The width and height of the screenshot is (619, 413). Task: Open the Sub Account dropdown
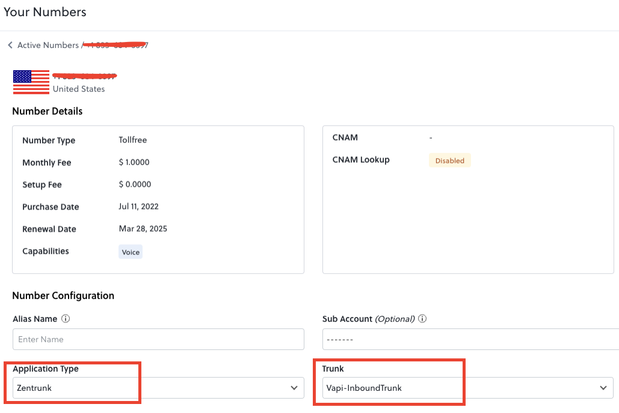click(469, 339)
